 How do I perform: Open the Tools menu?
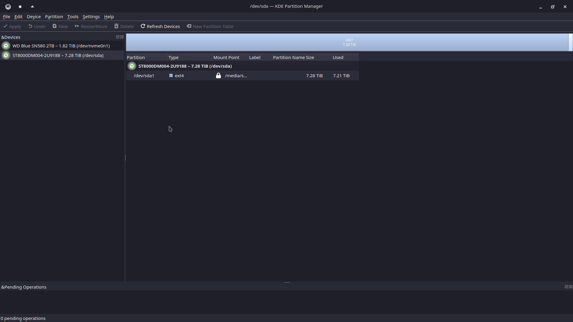tap(73, 17)
